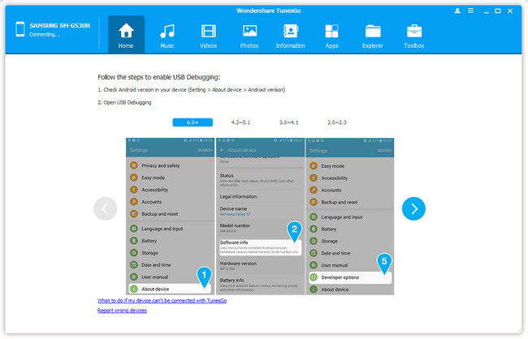Go to the Photos section

[249, 35]
